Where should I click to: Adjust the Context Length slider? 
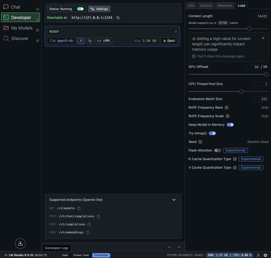249,29
